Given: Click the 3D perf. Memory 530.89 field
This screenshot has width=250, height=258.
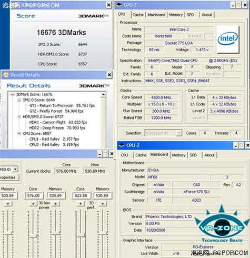Looking at the screenshot, I should click(x=102, y=195).
